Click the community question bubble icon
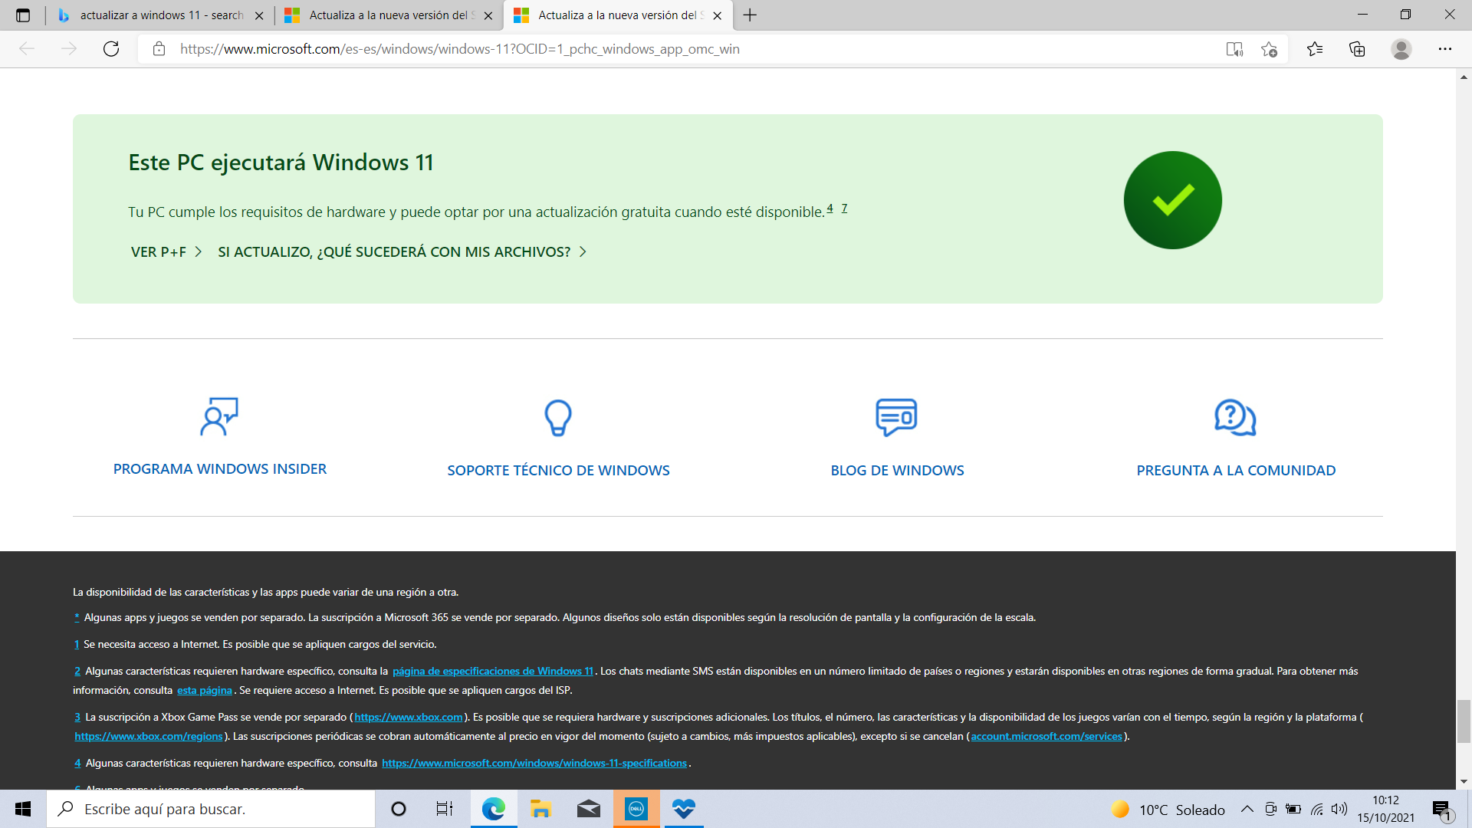 1235,417
